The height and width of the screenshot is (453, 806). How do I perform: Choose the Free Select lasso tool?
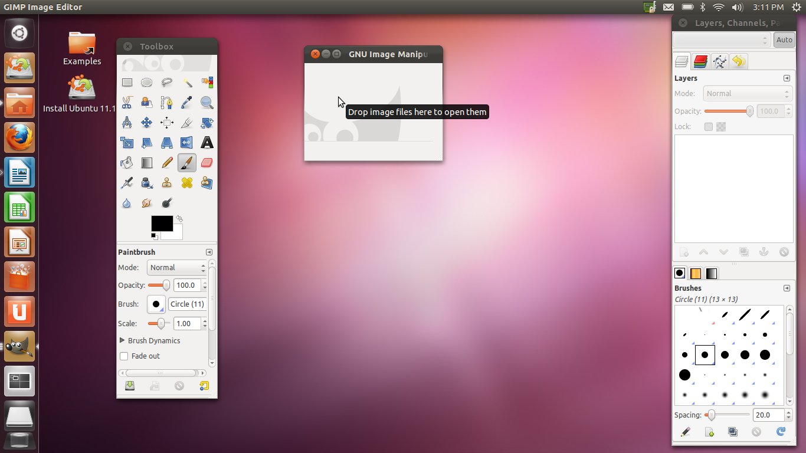pyautogui.click(x=167, y=83)
